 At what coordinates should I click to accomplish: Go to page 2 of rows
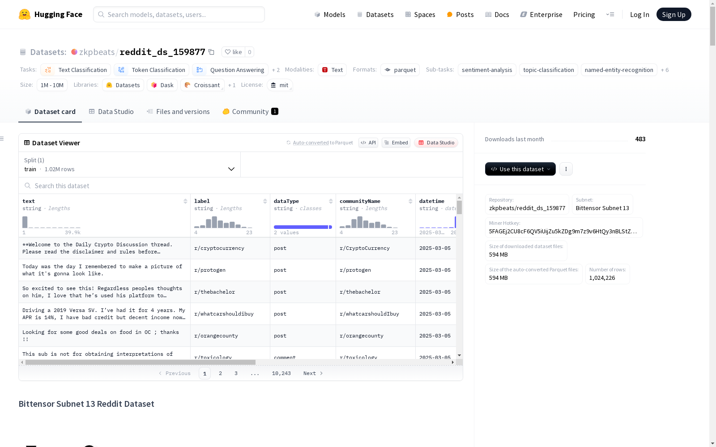click(220, 373)
